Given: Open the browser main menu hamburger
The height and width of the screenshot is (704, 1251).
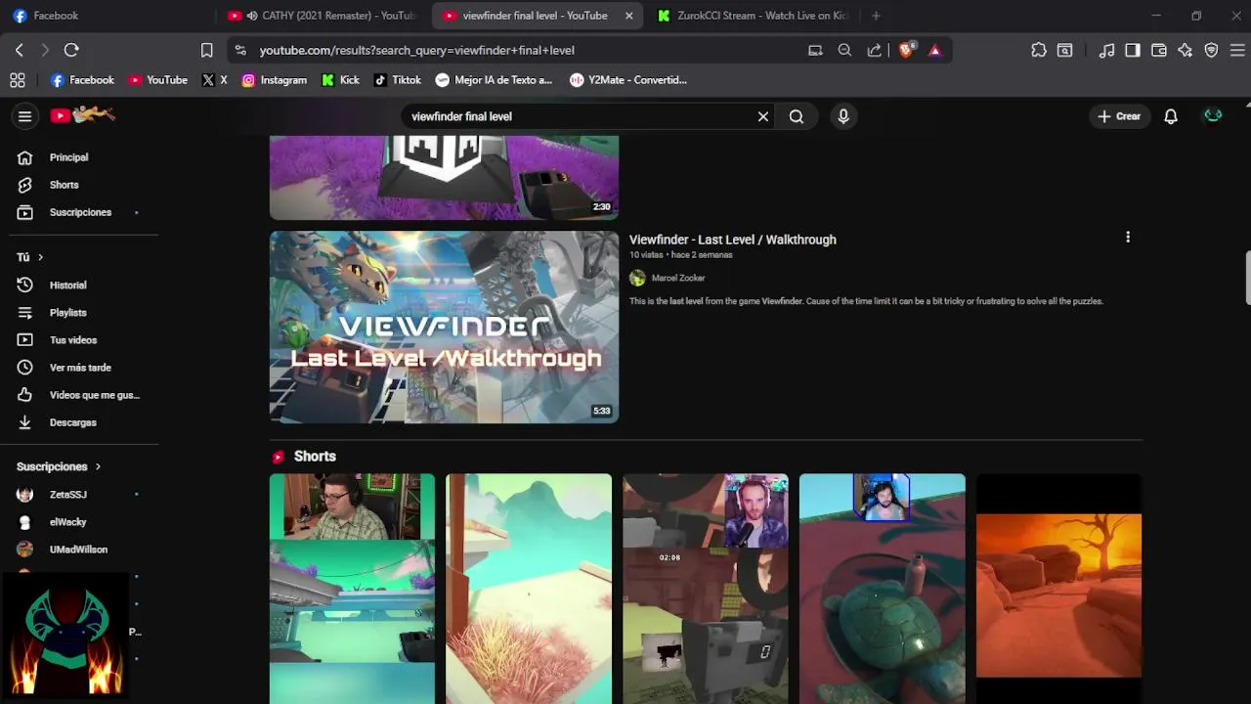Looking at the screenshot, I should [x=1236, y=50].
